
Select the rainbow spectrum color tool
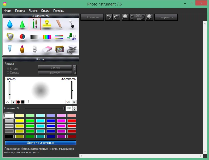coord(47,37)
